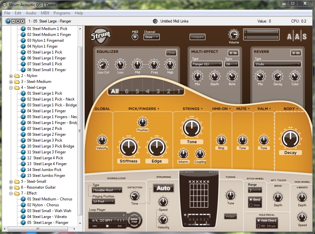Click the Multi-Effect Rate knob

click(232, 76)
